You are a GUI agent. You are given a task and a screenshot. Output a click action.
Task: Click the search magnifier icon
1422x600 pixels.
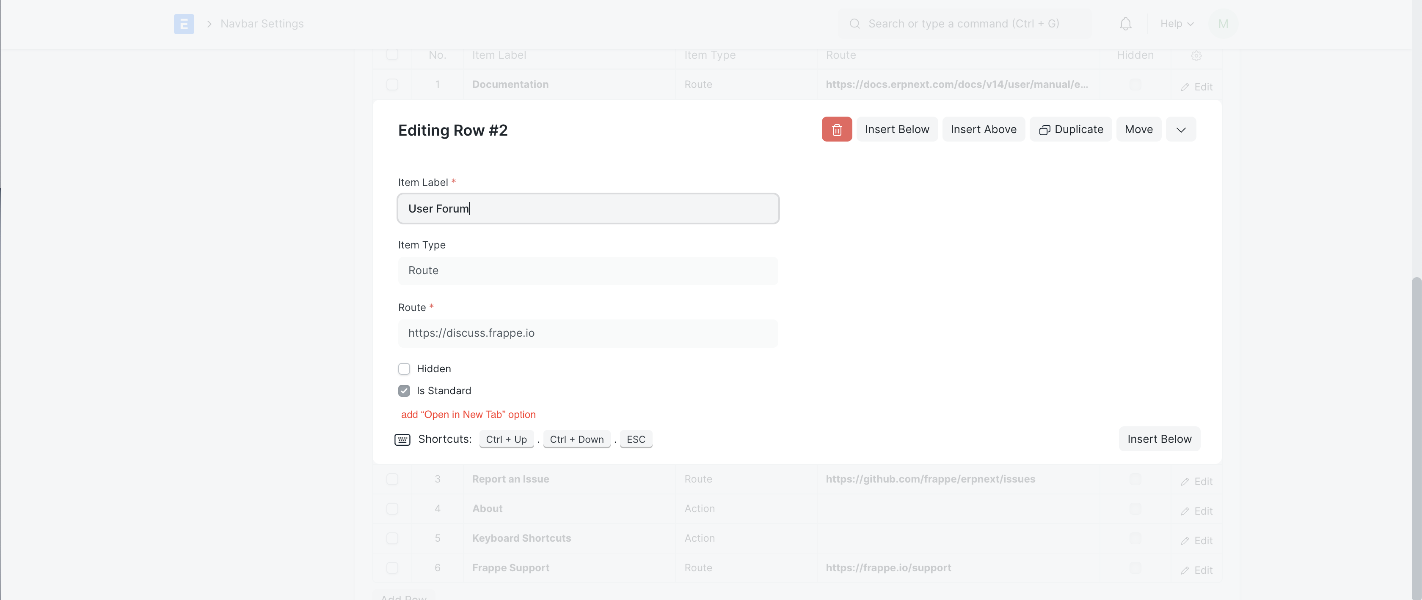(x=854, y=23)
